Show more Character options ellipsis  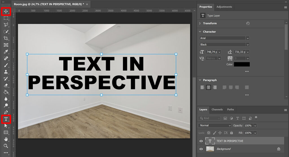point(247,71)
